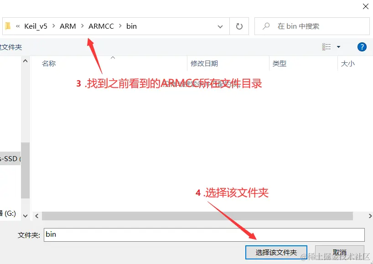373x264 pixels.
Task: Open the view options dropdown arrow
Action: 338,47
